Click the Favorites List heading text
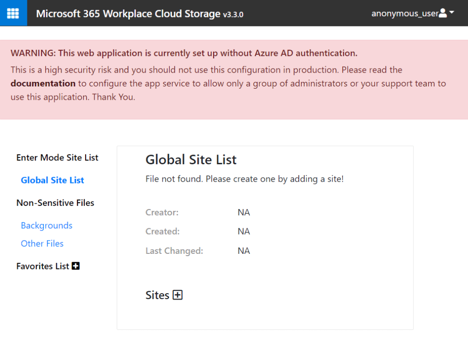Viewport: 468px width, 338px height. click(43, 266)
